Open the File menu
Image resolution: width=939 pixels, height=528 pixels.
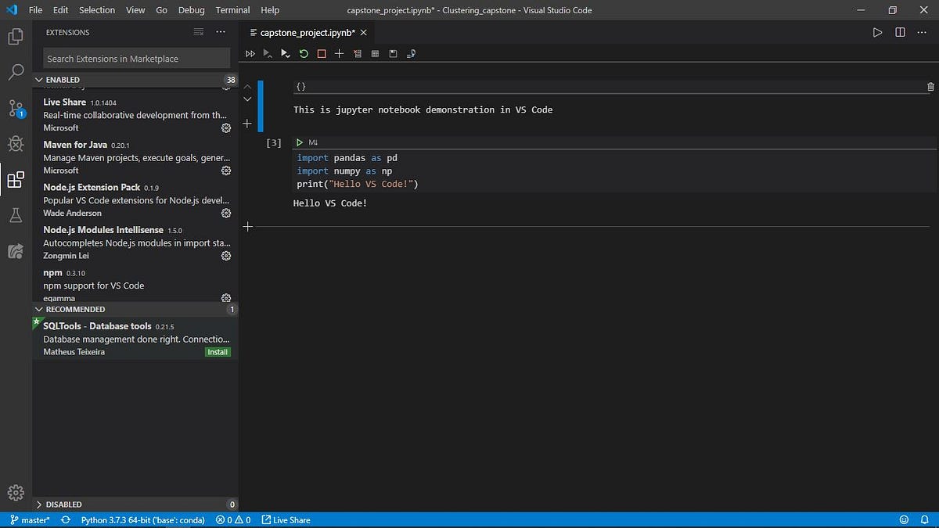(x=36, y=10)
